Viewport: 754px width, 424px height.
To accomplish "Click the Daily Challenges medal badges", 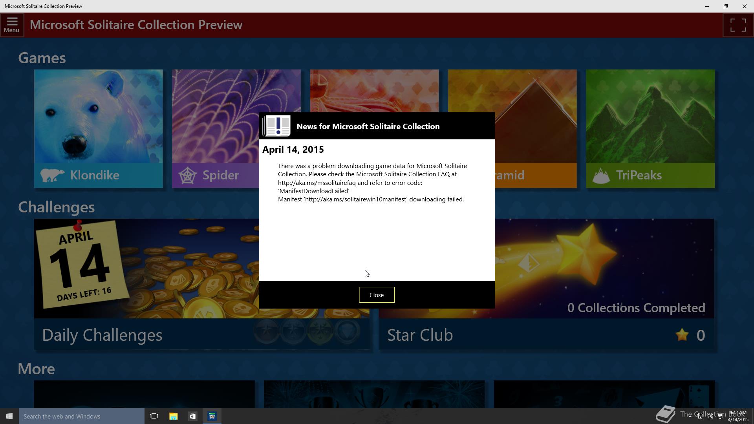I will coord(307,331).
